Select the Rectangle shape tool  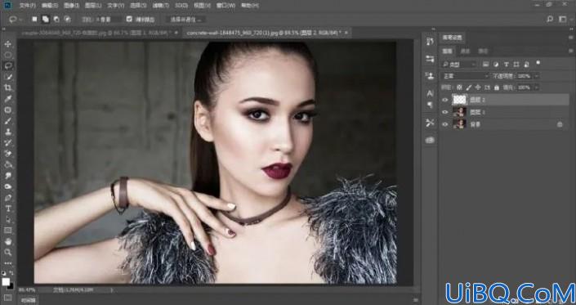pyautogui.click(x=7, y=231)
